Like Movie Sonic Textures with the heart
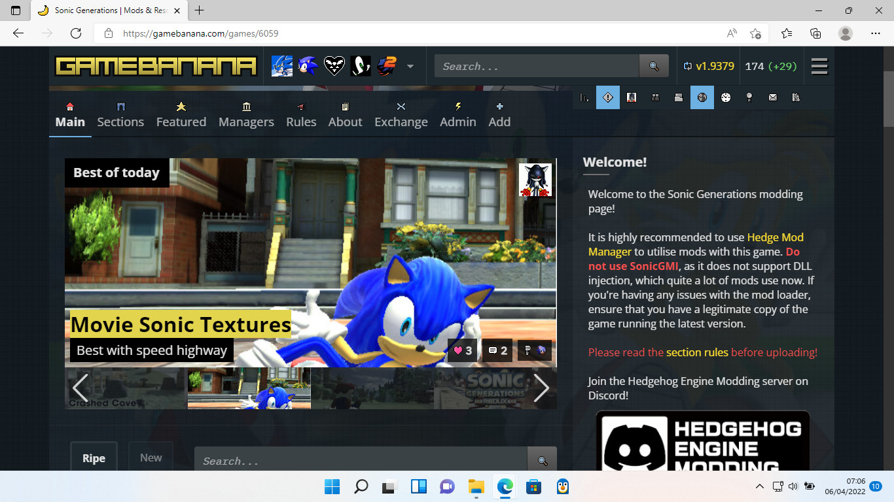This screenshot has width=894, height=502. tap(462, 350)
